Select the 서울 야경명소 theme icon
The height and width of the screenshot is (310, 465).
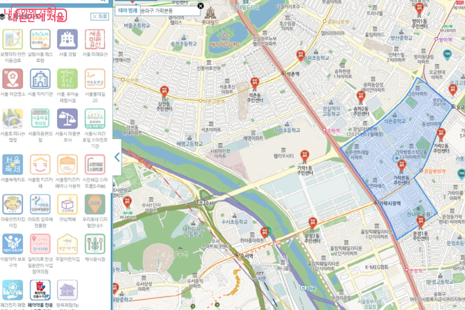point(13,79)
